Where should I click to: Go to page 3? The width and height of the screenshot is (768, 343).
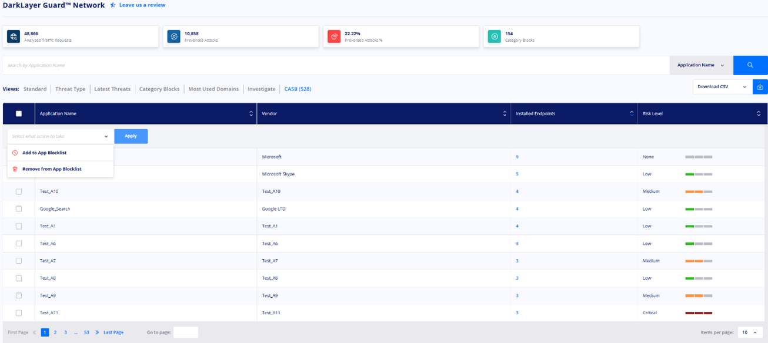(x=65, y=332)
